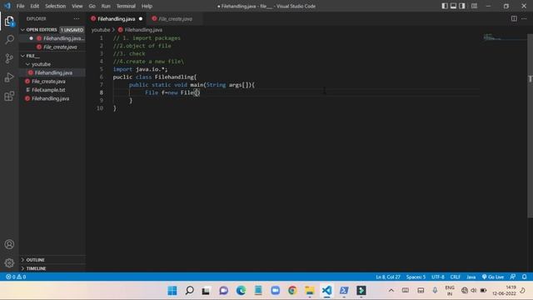Open the Terminal menu
533x300 pixels.
coord(126,6)
